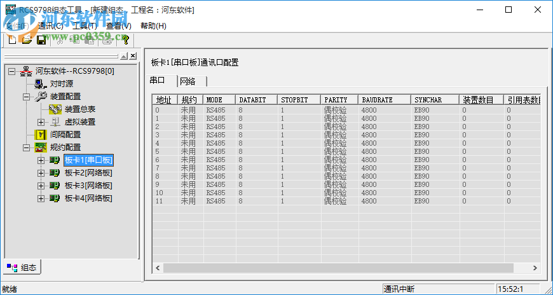The height and width of the screenshot is (295, 553).
Task: Click the 通讯中断 status bar field
Action: [x=437, y=289]
